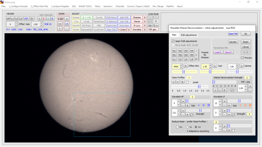Select sharpen preset H1

coord(174,51)
